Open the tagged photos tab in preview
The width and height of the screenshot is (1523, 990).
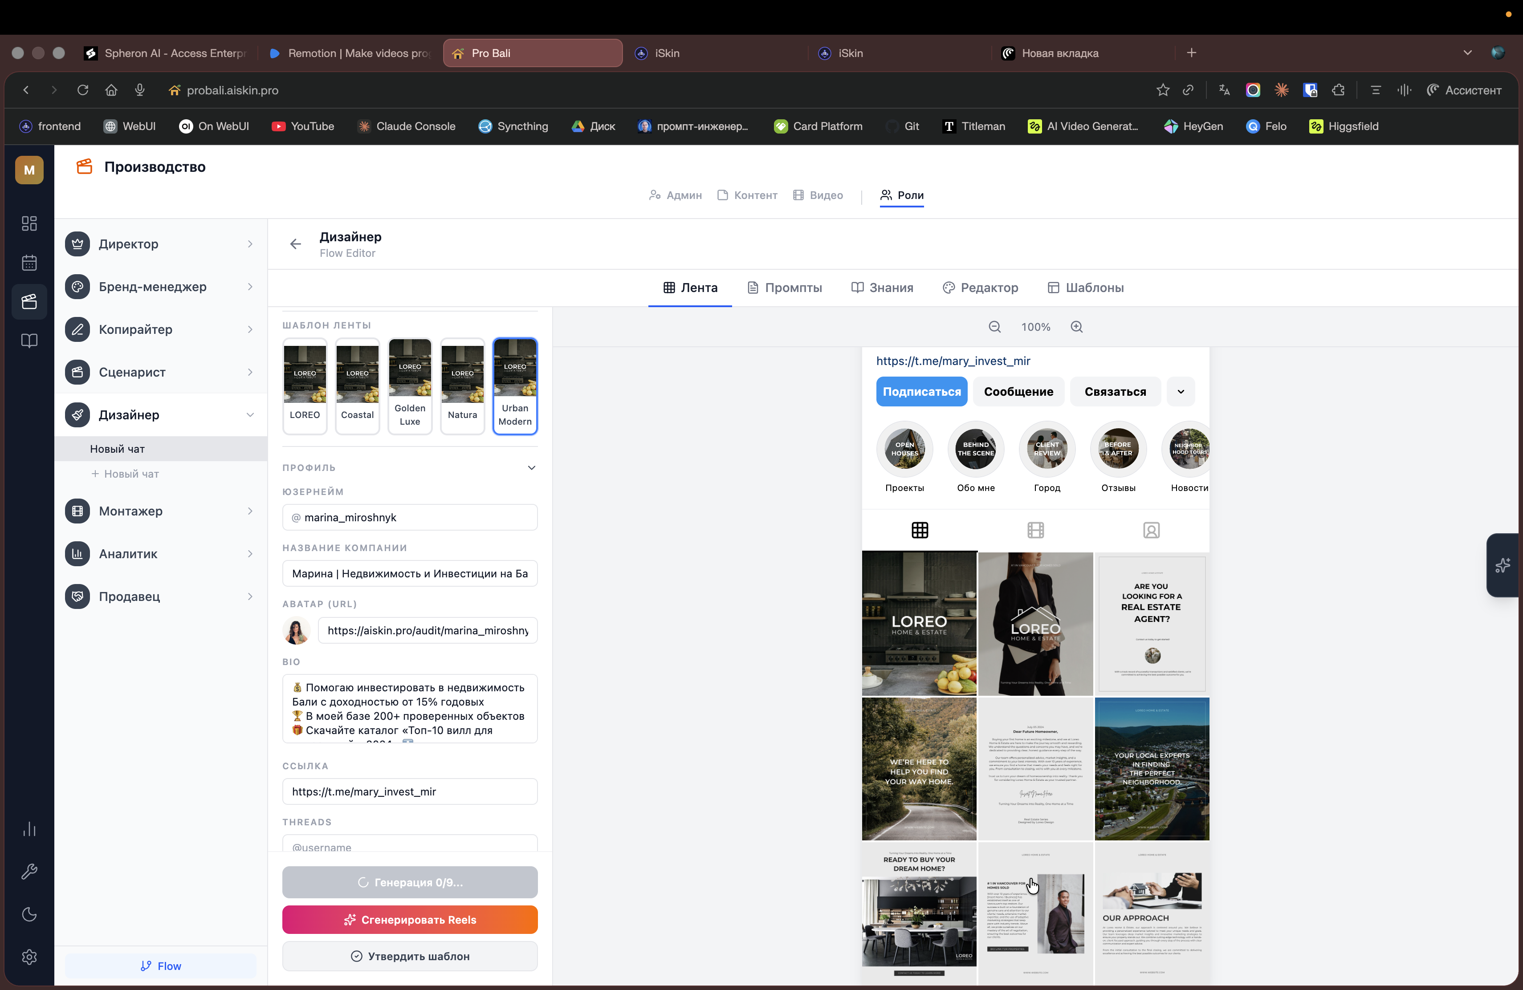coord(1151,530)
